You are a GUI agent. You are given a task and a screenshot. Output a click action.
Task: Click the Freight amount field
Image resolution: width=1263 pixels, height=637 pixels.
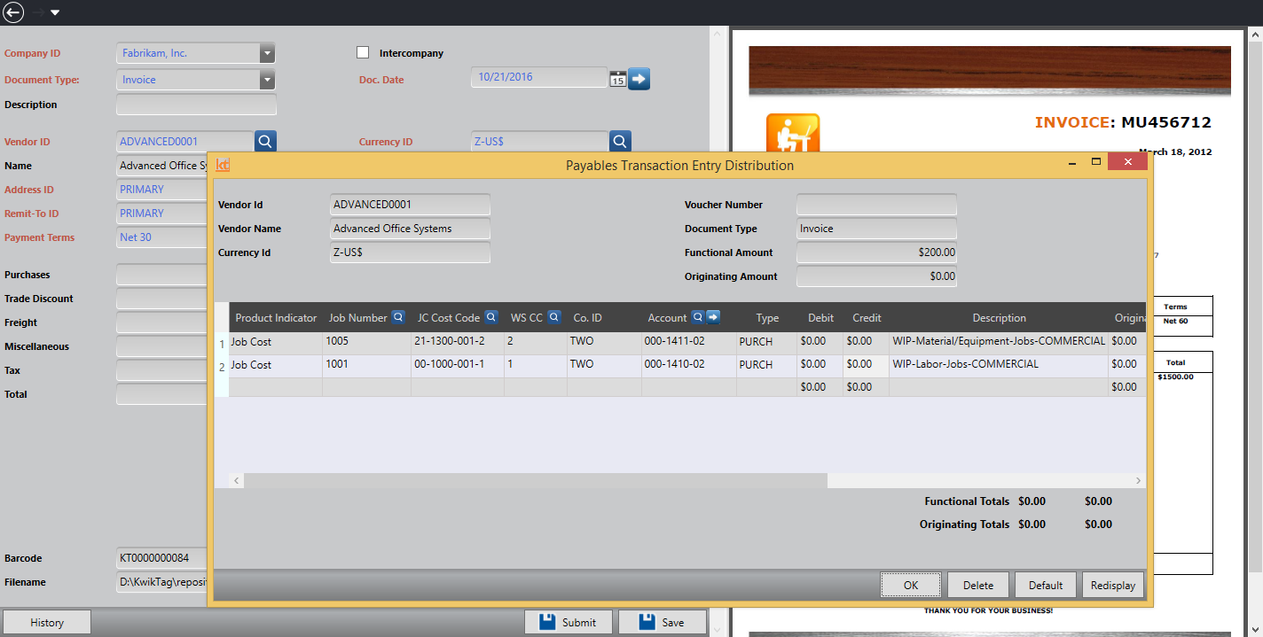162,322
